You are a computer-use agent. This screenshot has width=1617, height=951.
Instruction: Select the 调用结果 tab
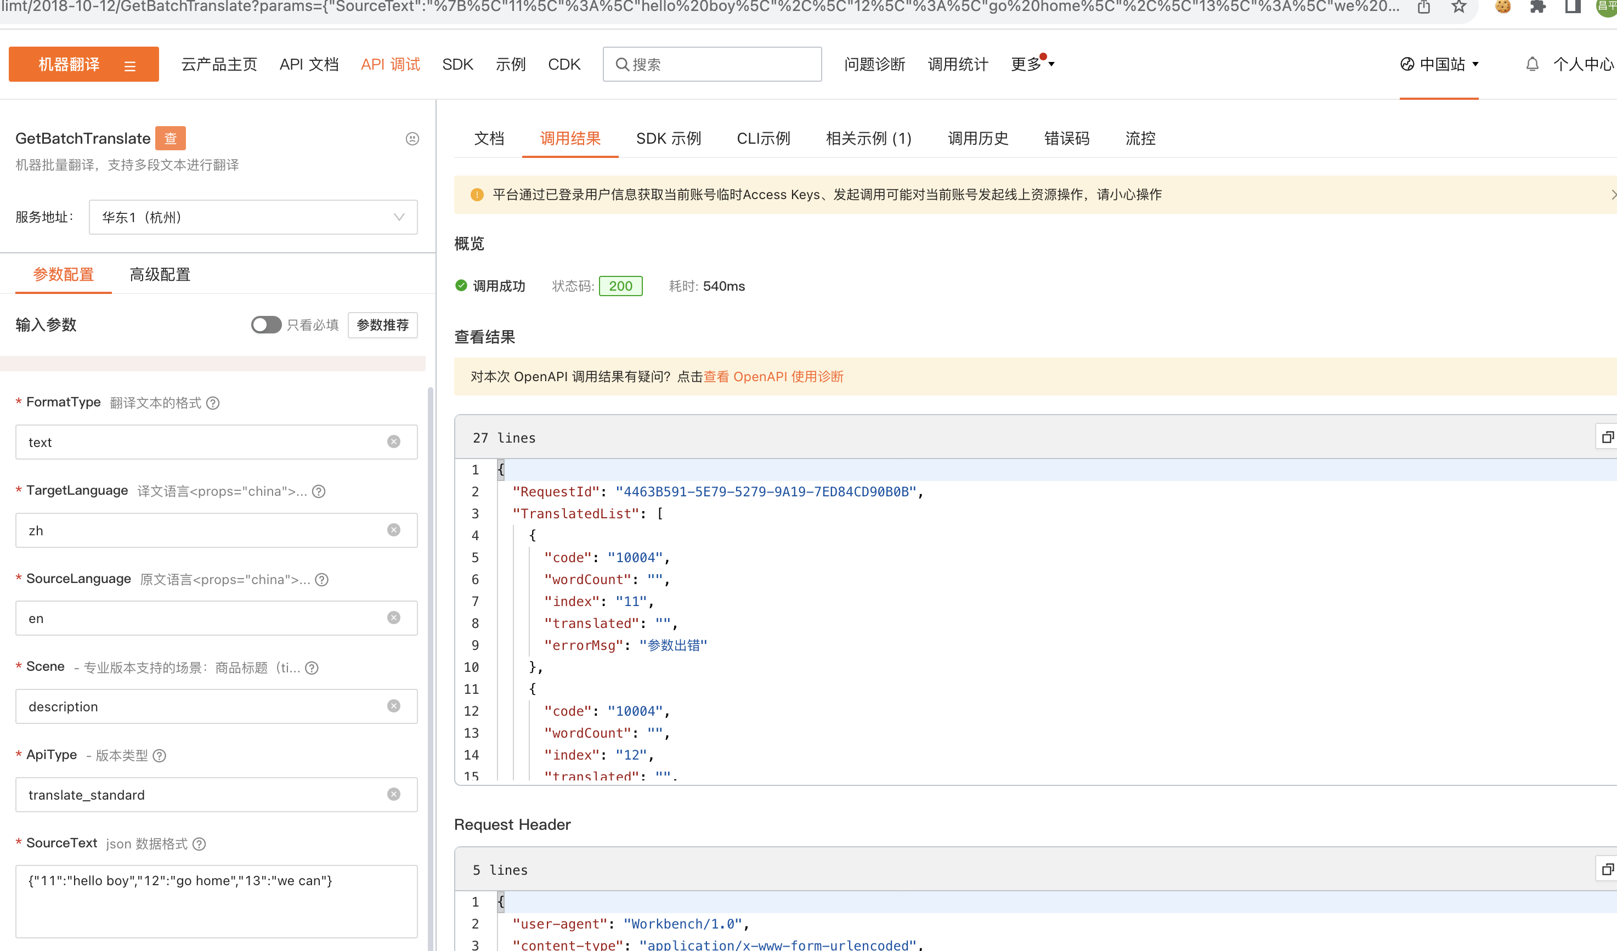[x=570, y=138]
